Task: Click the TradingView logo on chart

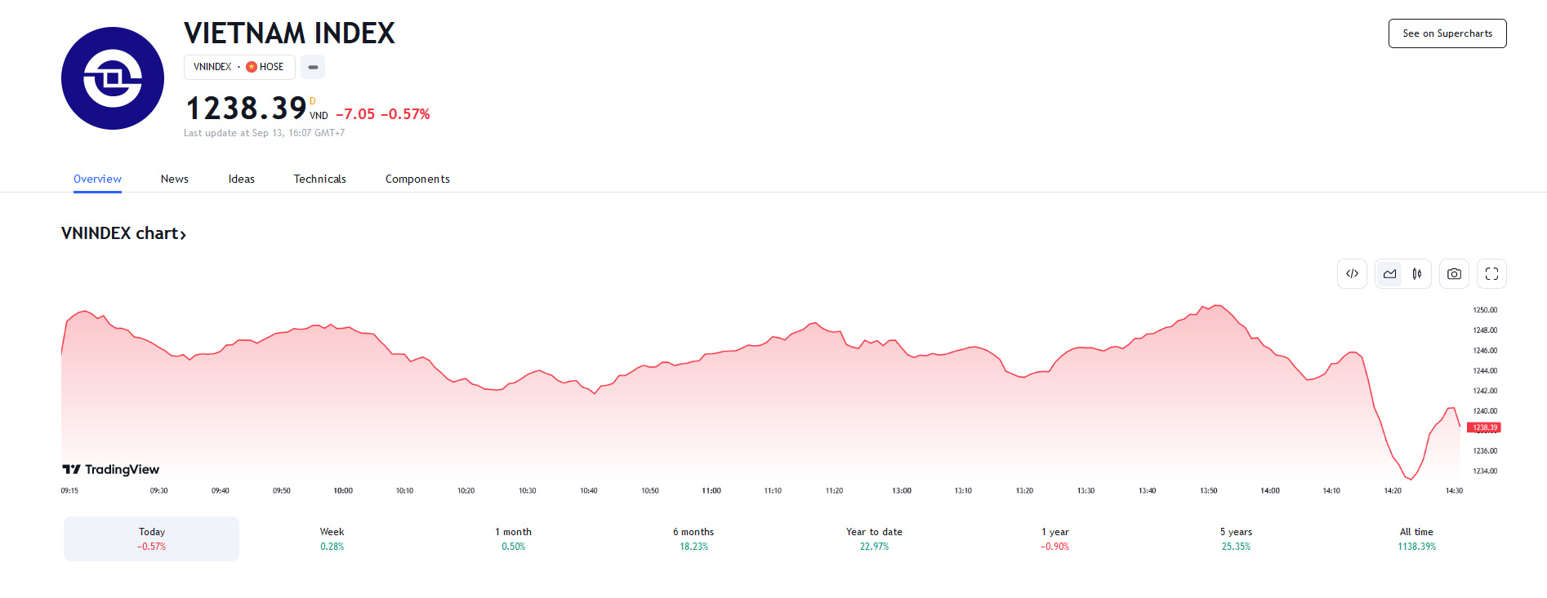Action: tap(111, 469)
